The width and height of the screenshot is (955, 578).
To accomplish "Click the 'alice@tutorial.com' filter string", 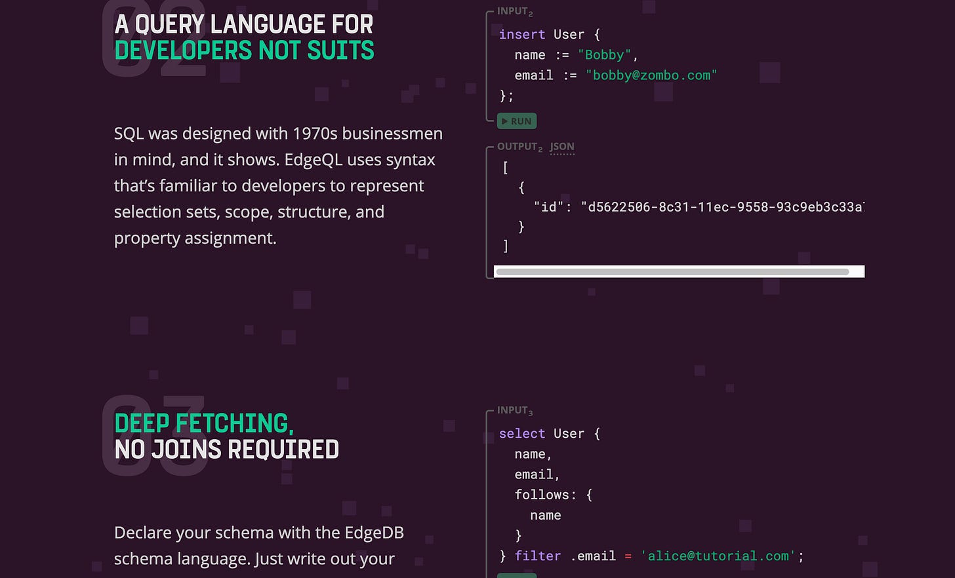I will pos(718,556).
